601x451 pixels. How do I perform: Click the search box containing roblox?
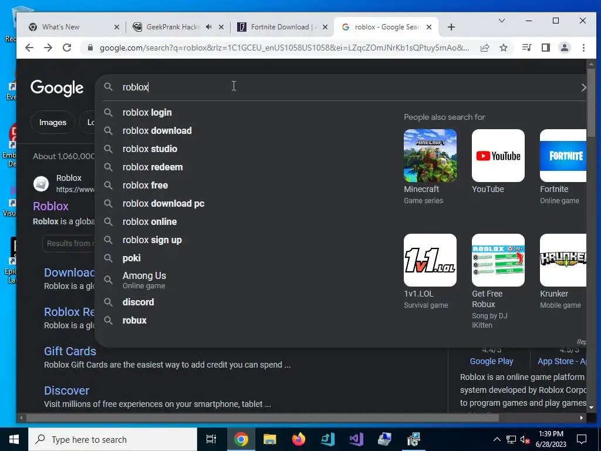pos(341,87)
